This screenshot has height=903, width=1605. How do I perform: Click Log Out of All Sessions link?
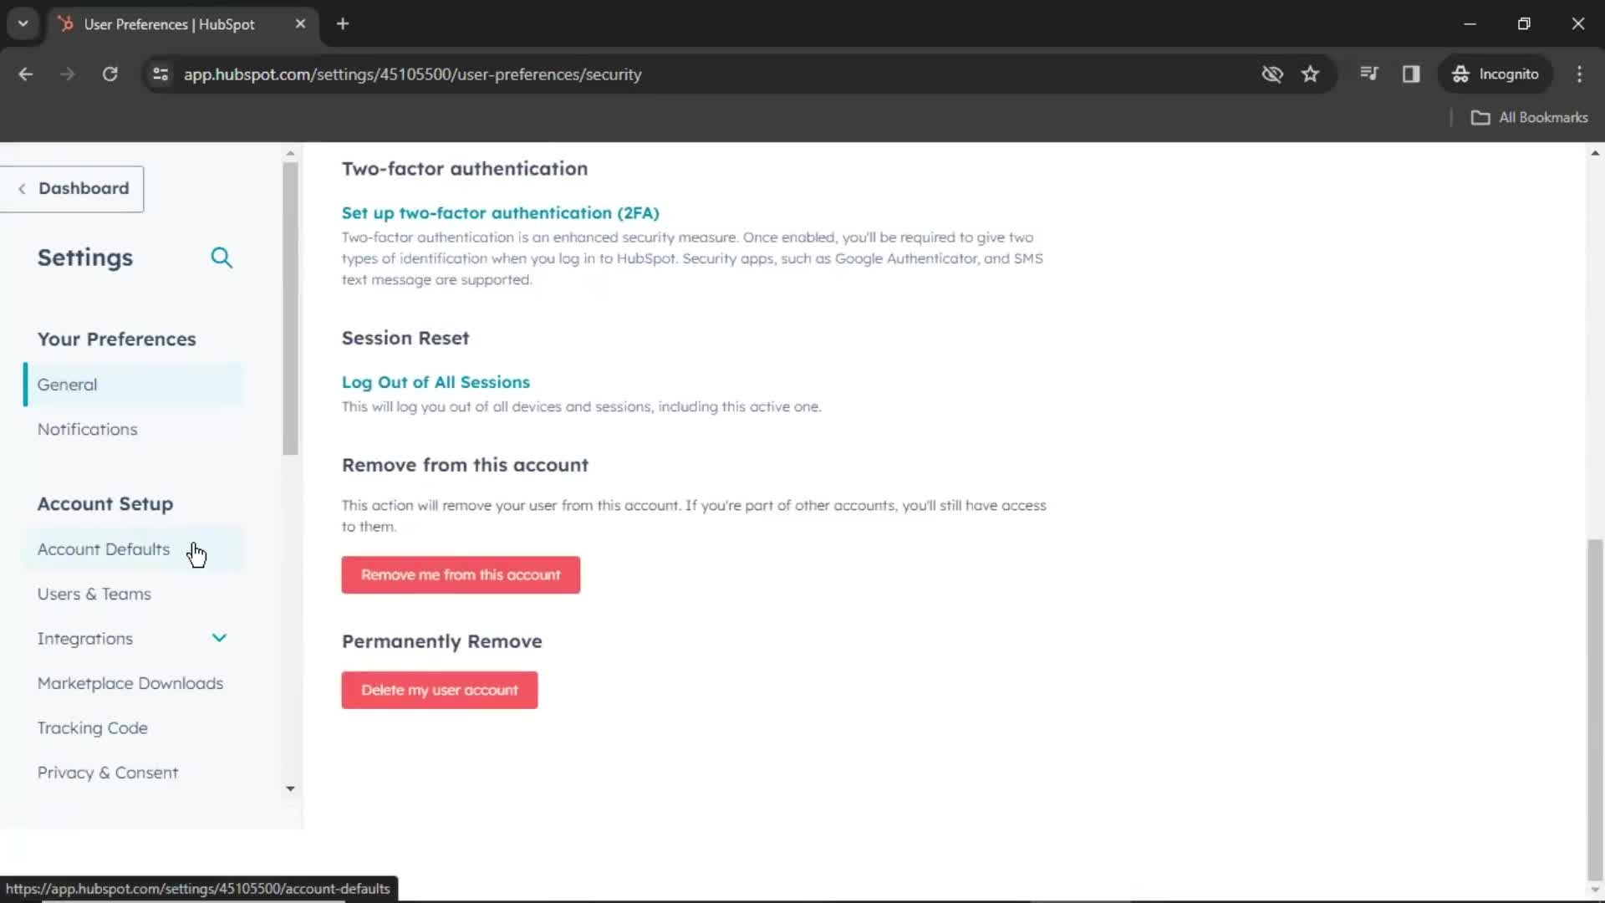[x=436, y=381]
